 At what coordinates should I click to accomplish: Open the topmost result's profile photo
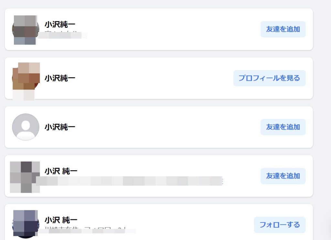point(25,30)
